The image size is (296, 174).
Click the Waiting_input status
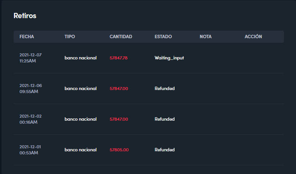(x=169, y=58)
